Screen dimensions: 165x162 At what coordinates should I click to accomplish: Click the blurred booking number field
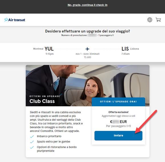(x=92, y=35)
